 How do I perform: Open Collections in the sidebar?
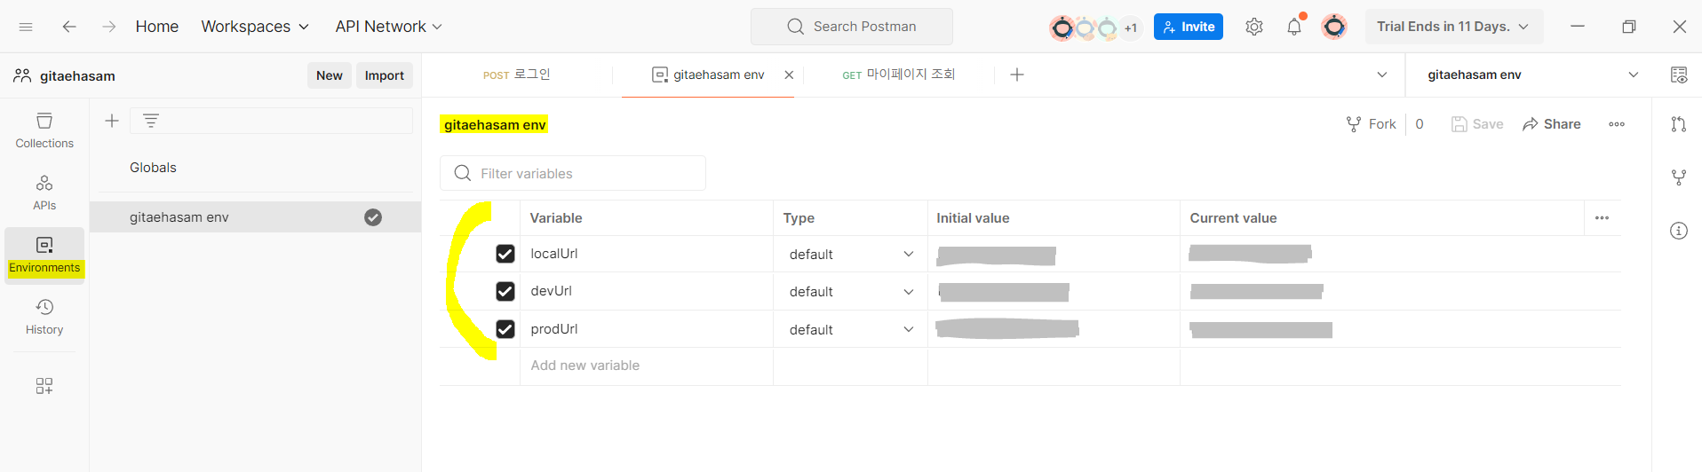click(44, 130)
